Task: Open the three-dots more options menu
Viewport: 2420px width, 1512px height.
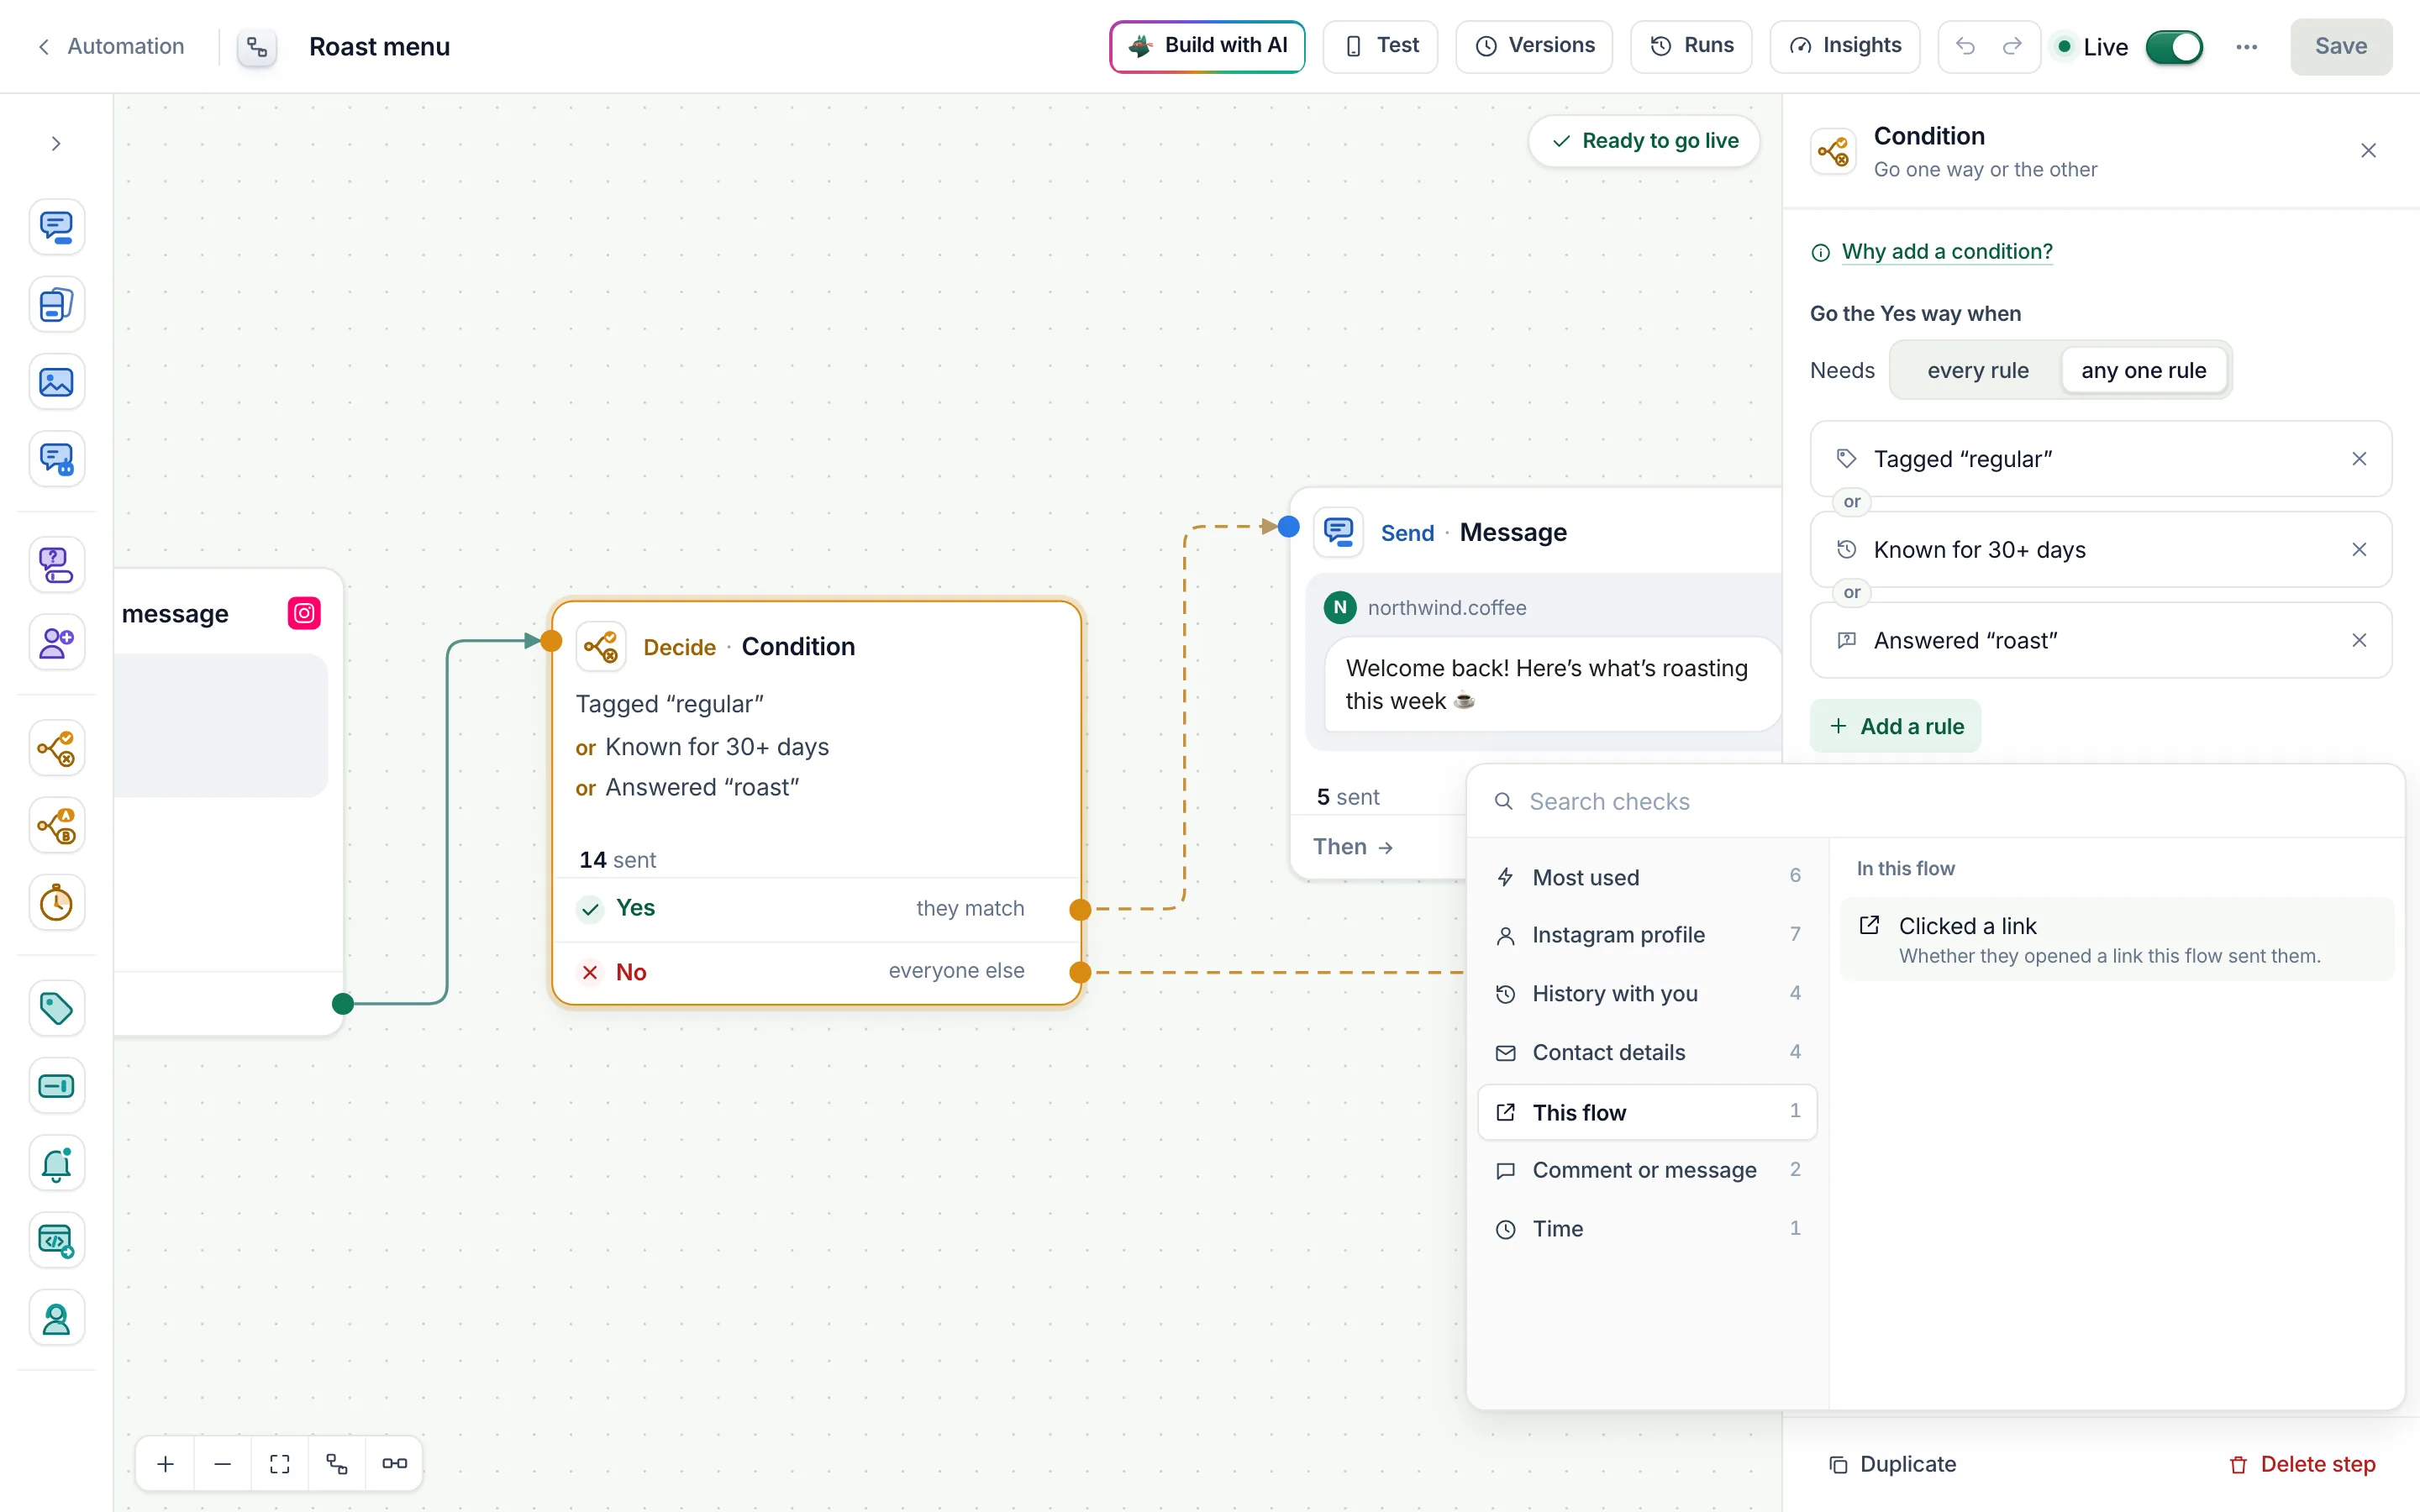Action: click(x=2246, y=47)
